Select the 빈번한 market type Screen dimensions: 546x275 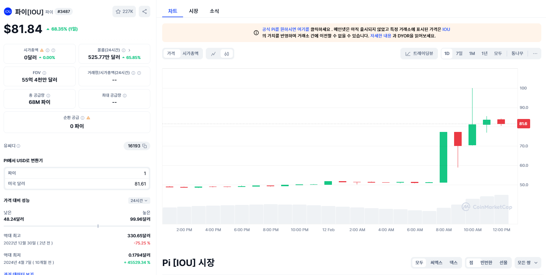coord(486,263)
